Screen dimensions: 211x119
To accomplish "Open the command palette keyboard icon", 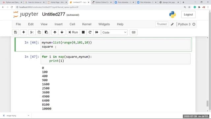I will point(134,32).
